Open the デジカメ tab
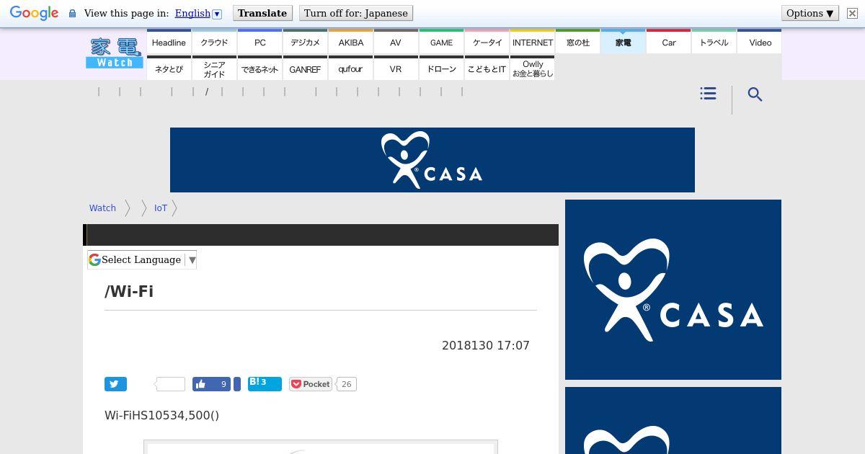The width and height of the screenshot is (865, 454). click(305, 42)
